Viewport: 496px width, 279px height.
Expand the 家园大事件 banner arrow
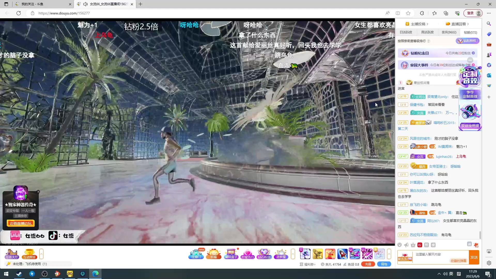(x=473, y=65)
